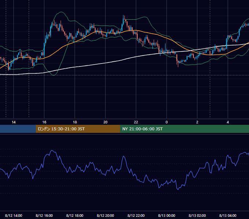
Task: Click the 8/12 22:00 time label
Action: pyautogui.click(x=136, y=215)
